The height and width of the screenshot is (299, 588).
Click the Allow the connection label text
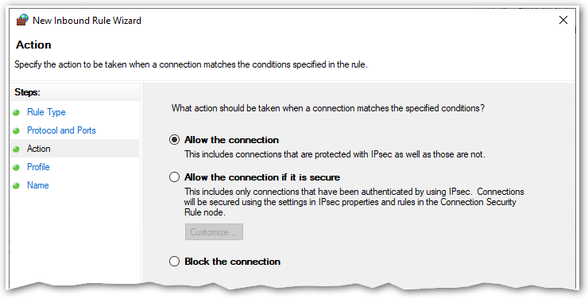tap(231, 140)
